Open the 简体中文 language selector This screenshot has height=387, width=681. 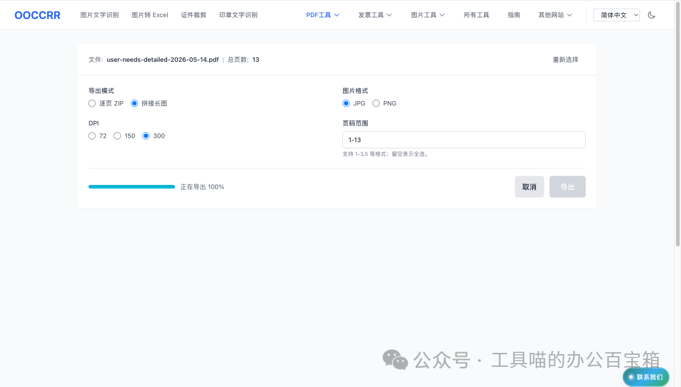tap(617, 15)
